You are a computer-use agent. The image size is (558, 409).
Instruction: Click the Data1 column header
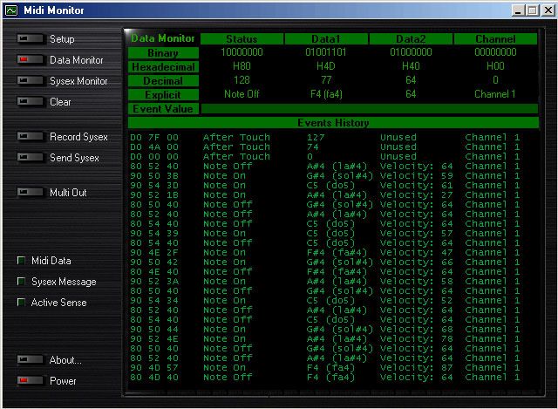(326, 38)
